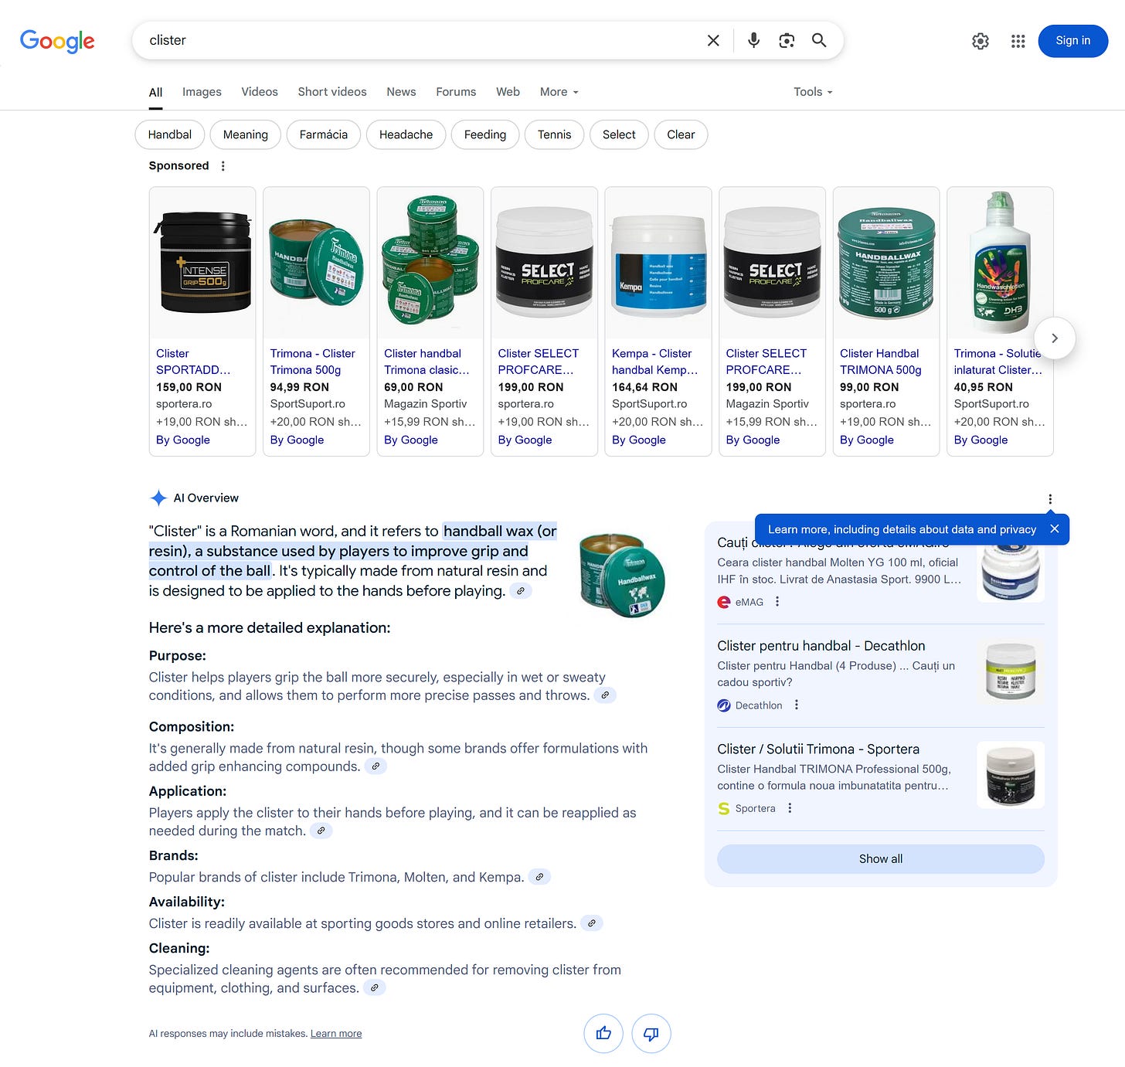Select the Meaning suggestion chip

[x=246, y=134]
